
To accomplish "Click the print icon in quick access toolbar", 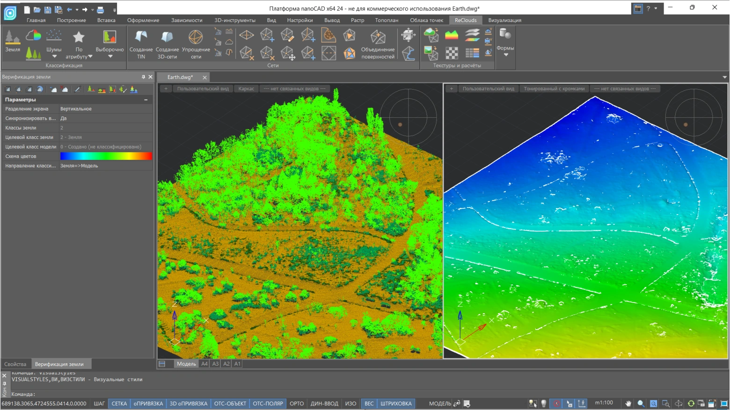I will coord(100,9).
